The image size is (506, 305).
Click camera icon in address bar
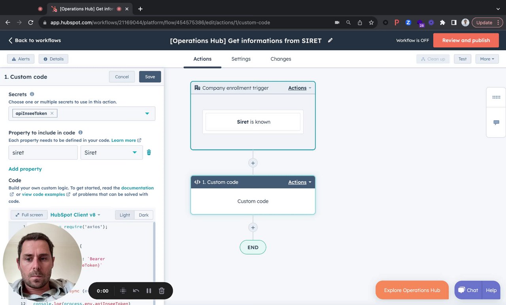[x=337, y=23]
